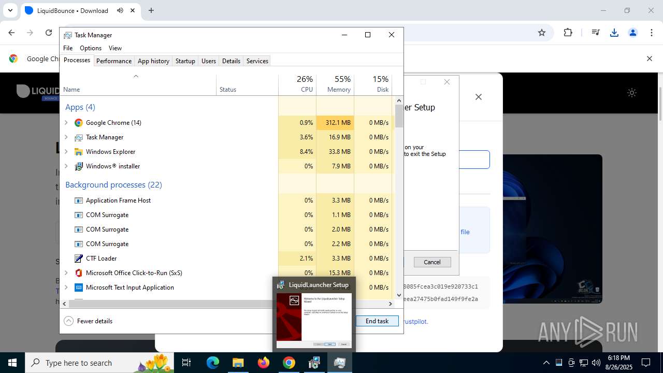Image resolution: width=663 pixels, height=373 pixels.
Task: Click the Task Manager vertical scrollbar
Action: coord(399,117)
